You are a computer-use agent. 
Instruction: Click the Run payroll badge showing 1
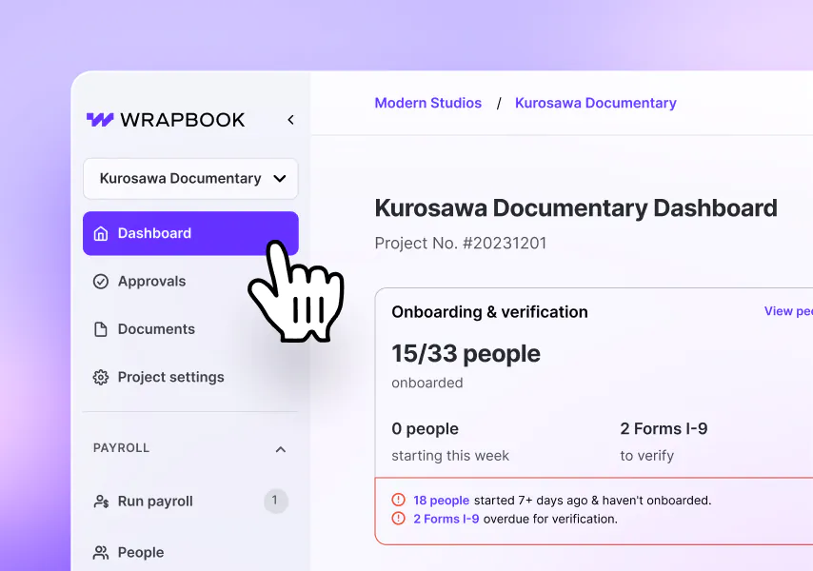click(276, 501)
